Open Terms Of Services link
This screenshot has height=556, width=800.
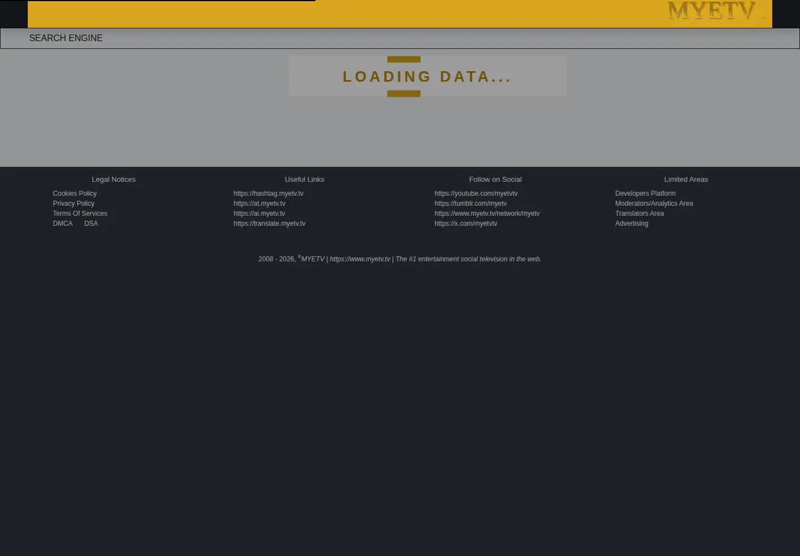tap(80, 214)
